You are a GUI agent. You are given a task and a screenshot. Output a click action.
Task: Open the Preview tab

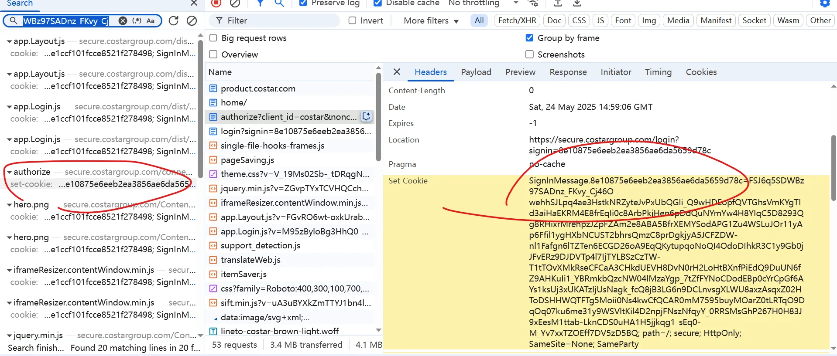click(520, 72)
